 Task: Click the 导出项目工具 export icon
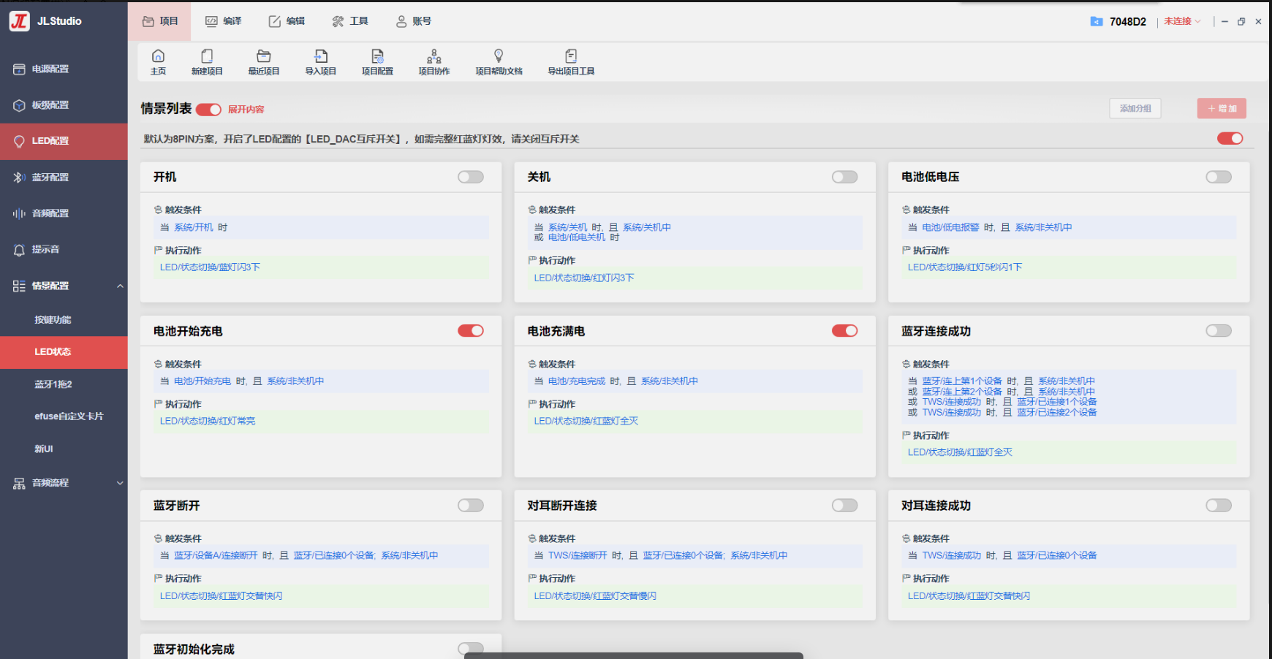(571, 56)
